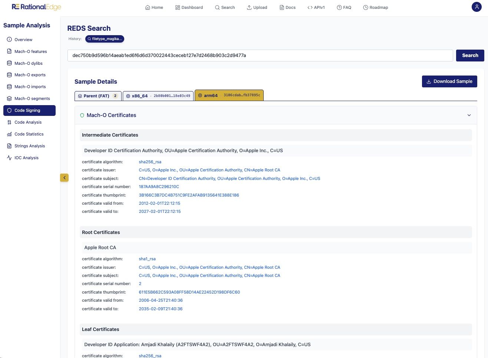The height and width of the screenshot is (358, 488).
Task: Collapse the Mach-O Certificates section
Action: [469, 115]
